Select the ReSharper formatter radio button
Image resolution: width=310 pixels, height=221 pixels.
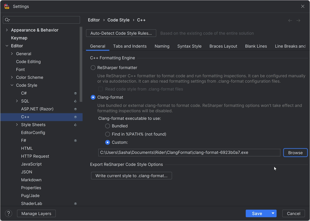click(x=93, y=68)
